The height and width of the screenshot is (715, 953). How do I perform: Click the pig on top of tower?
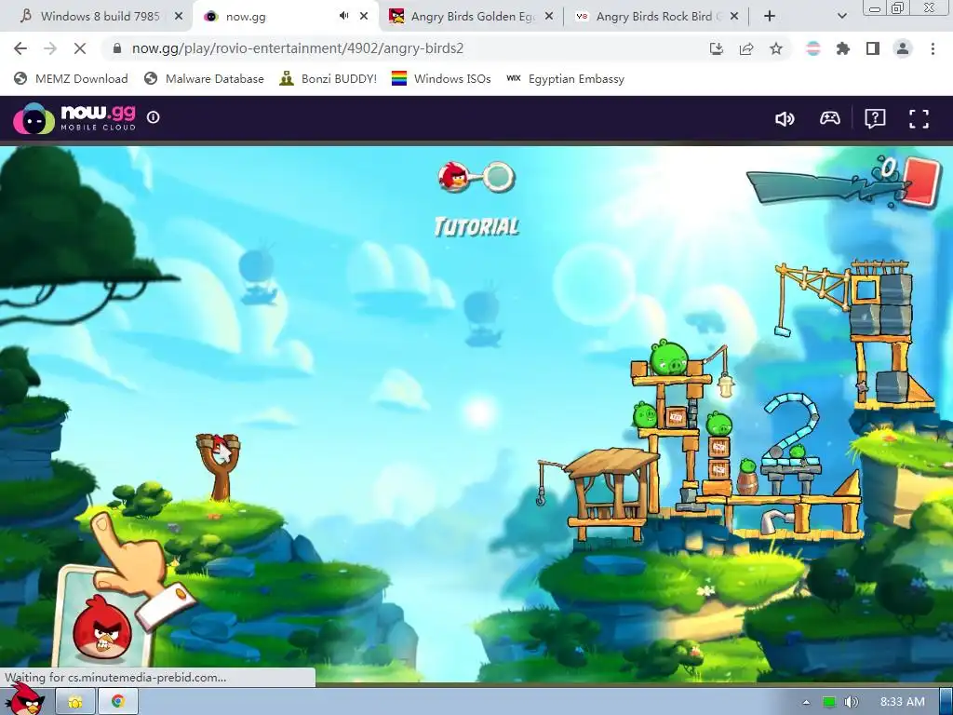(668, 357)
